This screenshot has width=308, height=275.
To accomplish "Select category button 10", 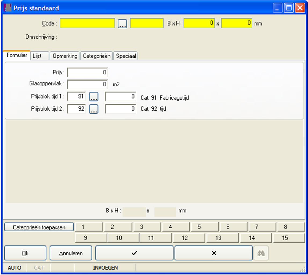I will click(123, 238).
